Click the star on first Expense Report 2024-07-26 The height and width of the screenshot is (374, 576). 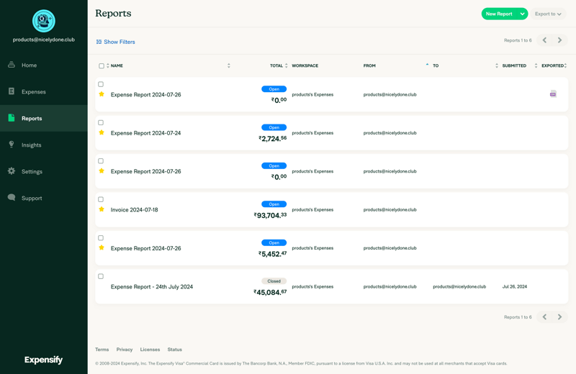(x=102, y=94)
